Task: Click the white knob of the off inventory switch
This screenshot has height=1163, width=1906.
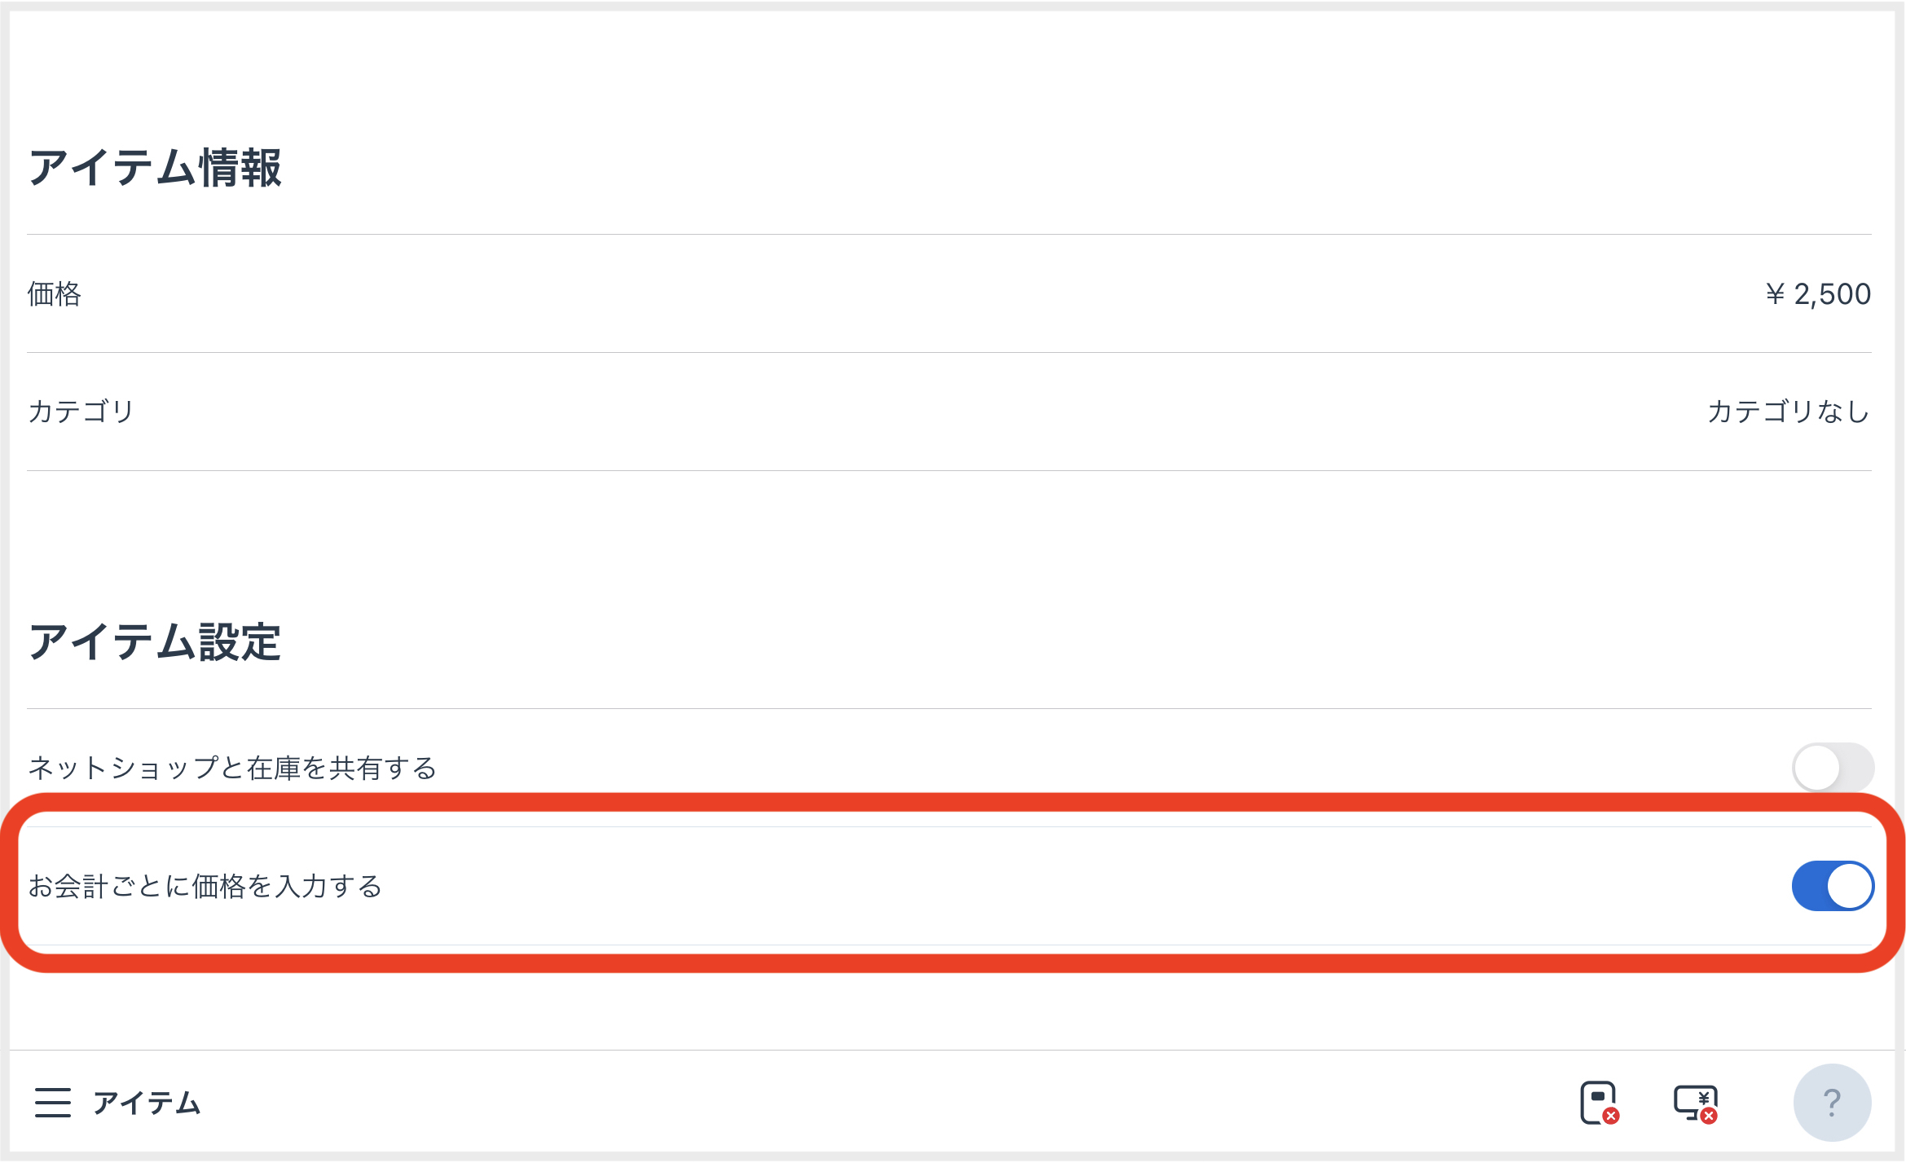Action: point(1816,767)
